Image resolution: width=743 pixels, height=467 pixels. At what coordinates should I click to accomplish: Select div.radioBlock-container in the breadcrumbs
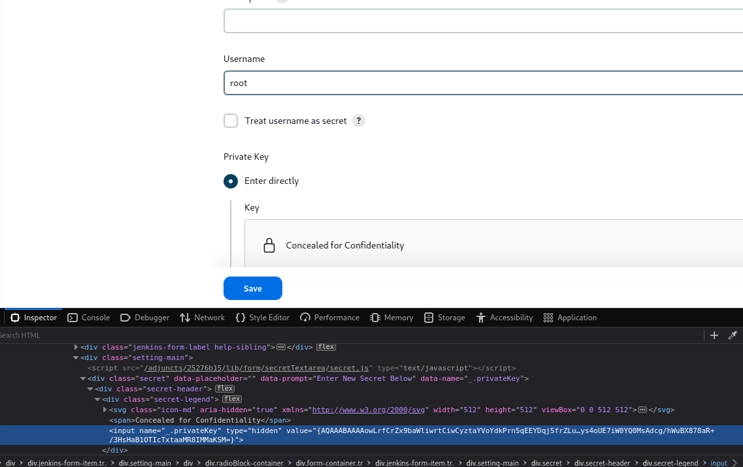(244, 463)
